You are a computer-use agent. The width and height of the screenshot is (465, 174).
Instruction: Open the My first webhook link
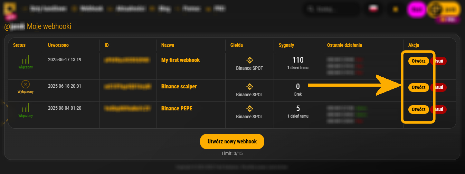pos(180,60)
